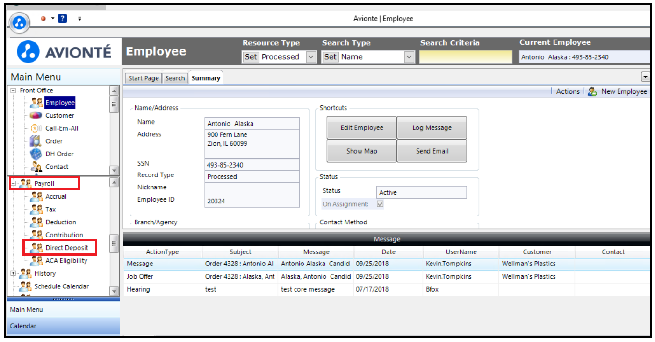Image resolution: width=655 pixels, height=342 pixels.
Task: Click the Show Map button
Action: tap(362, 151)
